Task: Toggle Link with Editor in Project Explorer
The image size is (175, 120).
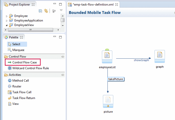Action: coord(46,11)
